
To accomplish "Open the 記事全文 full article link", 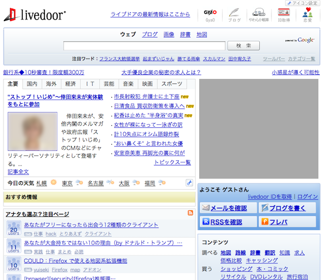I will click(x=18, y=172).
